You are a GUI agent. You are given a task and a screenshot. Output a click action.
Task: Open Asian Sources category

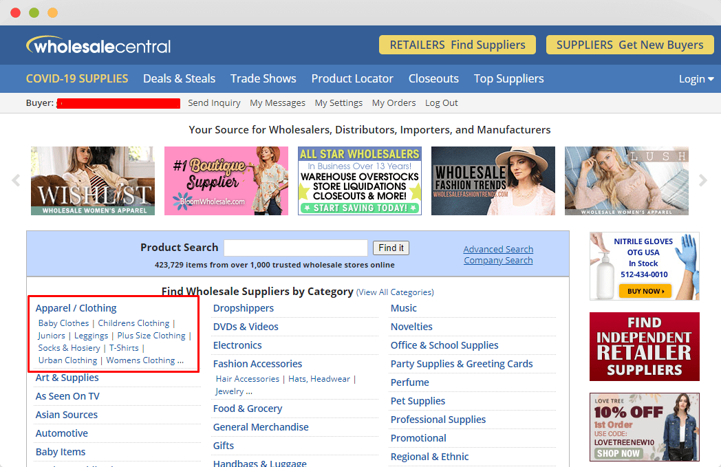(x=67, y=415)
